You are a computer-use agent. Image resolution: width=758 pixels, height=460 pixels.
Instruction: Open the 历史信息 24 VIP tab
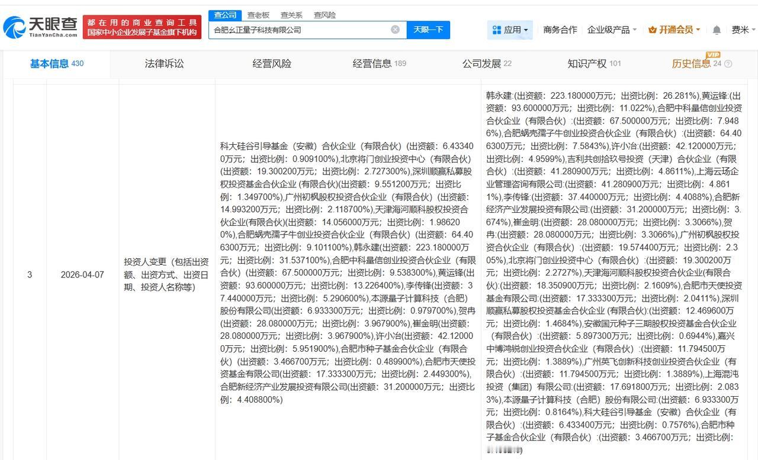(696, 63)
